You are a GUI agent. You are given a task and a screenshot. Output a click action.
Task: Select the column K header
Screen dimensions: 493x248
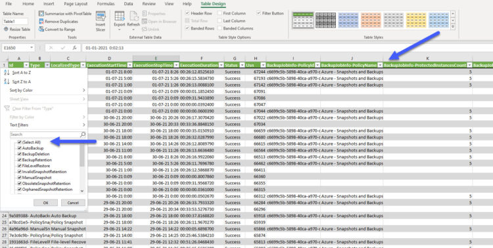click(428, 58)
